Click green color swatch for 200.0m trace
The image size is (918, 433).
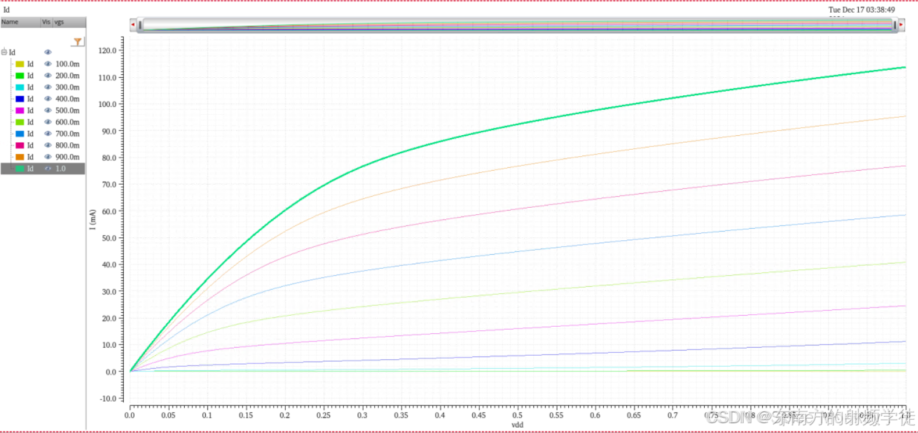(20, 75)
